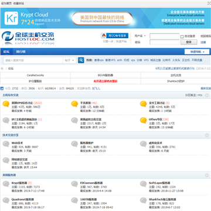Click the 比特币 hot search keyword
This screenshot has height=211, width=211.
pyautogui.click(x=166, y=60)
